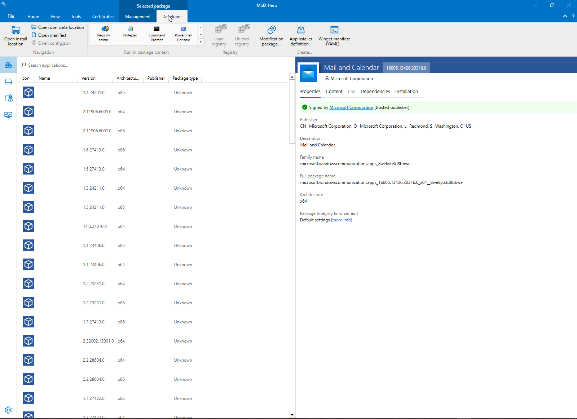Click Unload registry
The height and width of the screenshot is (419, 577).
(x=242, y=36)
